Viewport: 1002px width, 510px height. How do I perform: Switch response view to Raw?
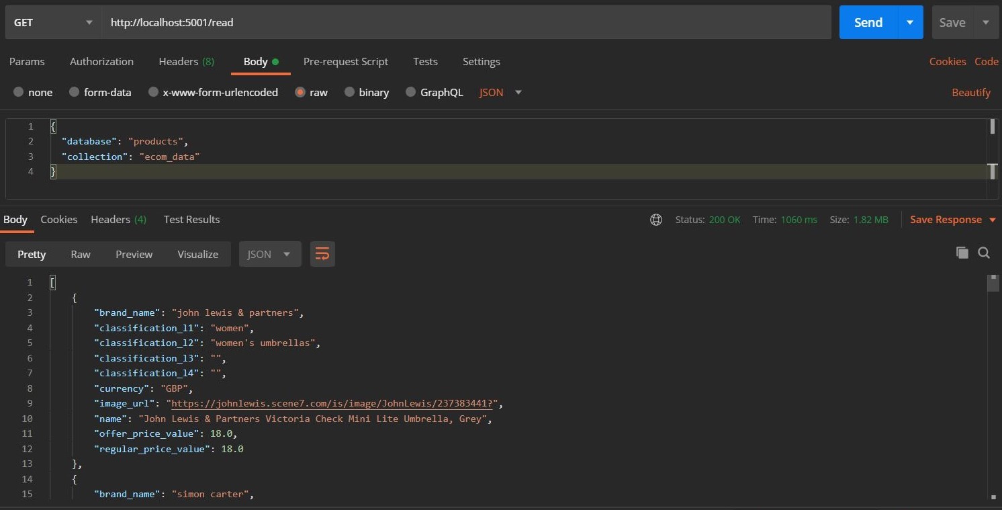click(x=81, y=254)
